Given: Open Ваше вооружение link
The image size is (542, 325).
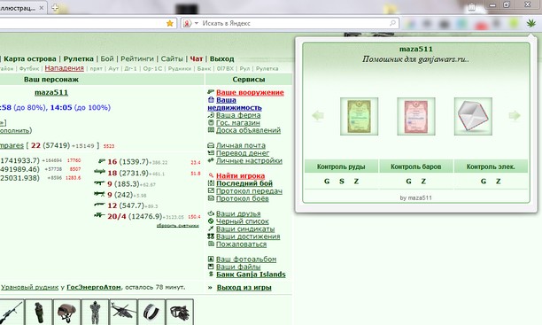Looking at the screenshot, I should coord(250,92).
